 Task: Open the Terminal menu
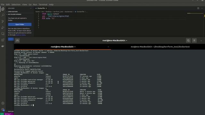click(43, 4)
